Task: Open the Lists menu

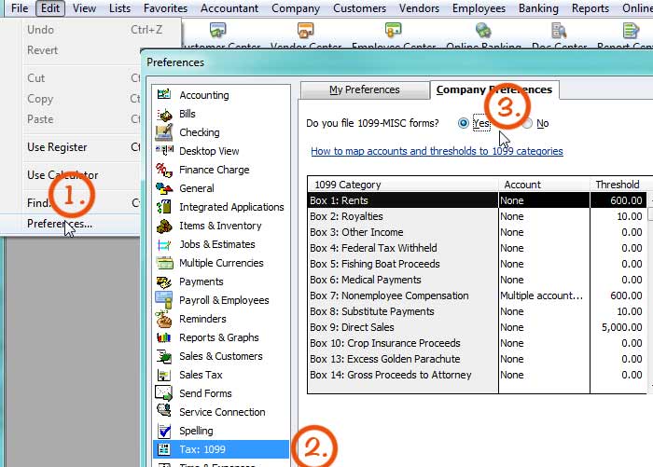Action: pos(119,8)
